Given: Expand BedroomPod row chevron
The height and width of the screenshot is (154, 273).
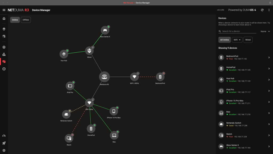Looking at the screenshot, I should tap(269, 57).
